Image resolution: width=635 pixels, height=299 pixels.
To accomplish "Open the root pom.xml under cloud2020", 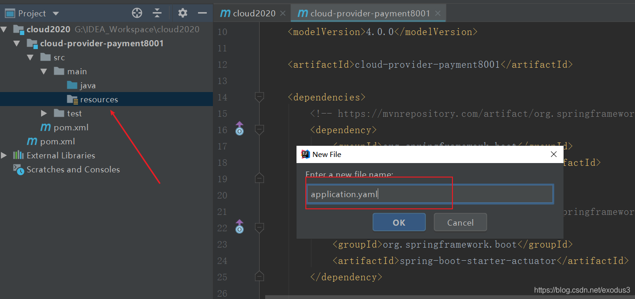I will click(x=57, y=142).
